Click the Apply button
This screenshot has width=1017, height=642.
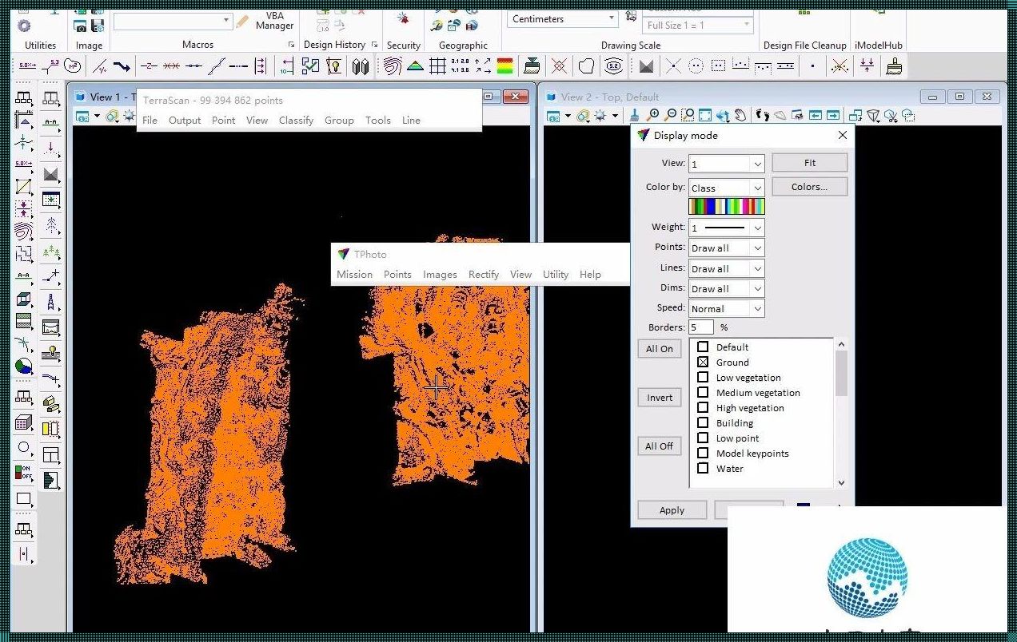(672, 509)
